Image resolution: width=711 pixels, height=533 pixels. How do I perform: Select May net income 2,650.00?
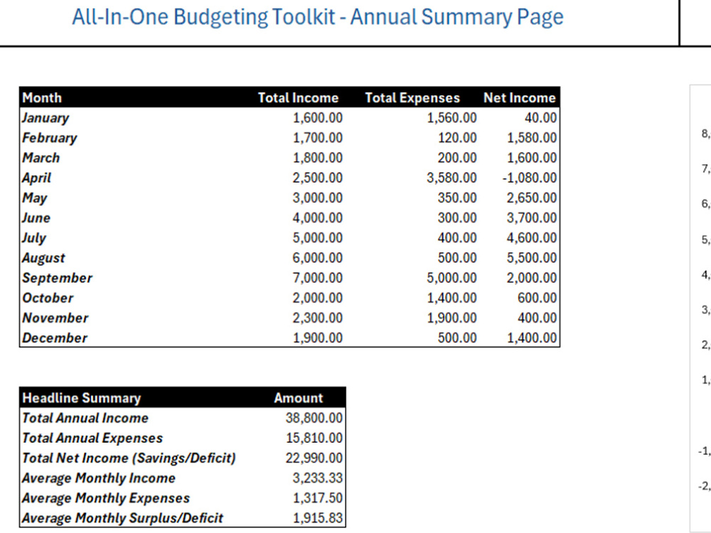(531, 198)
